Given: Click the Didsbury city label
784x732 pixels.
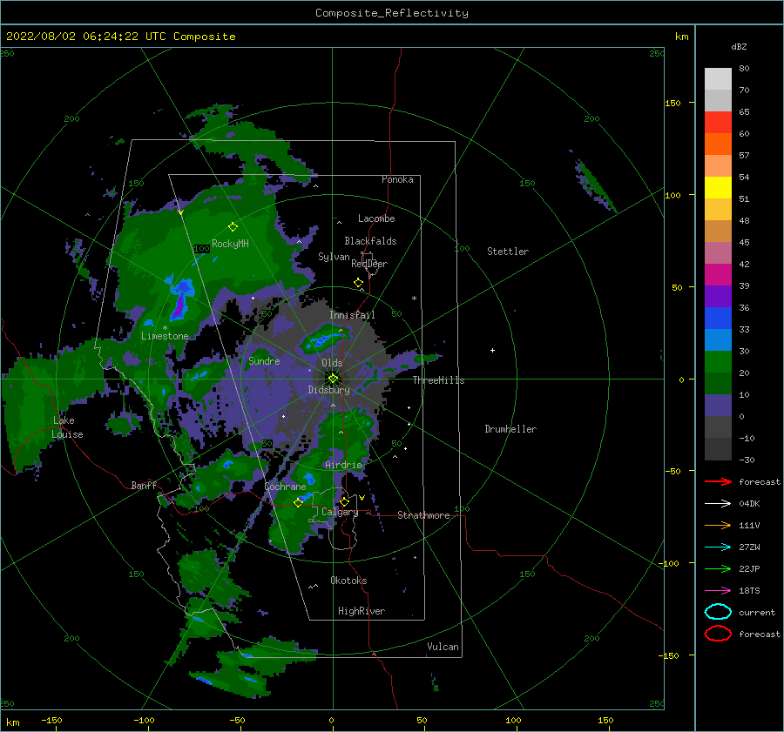Looking at the screenshot, I should pos(328,390).
